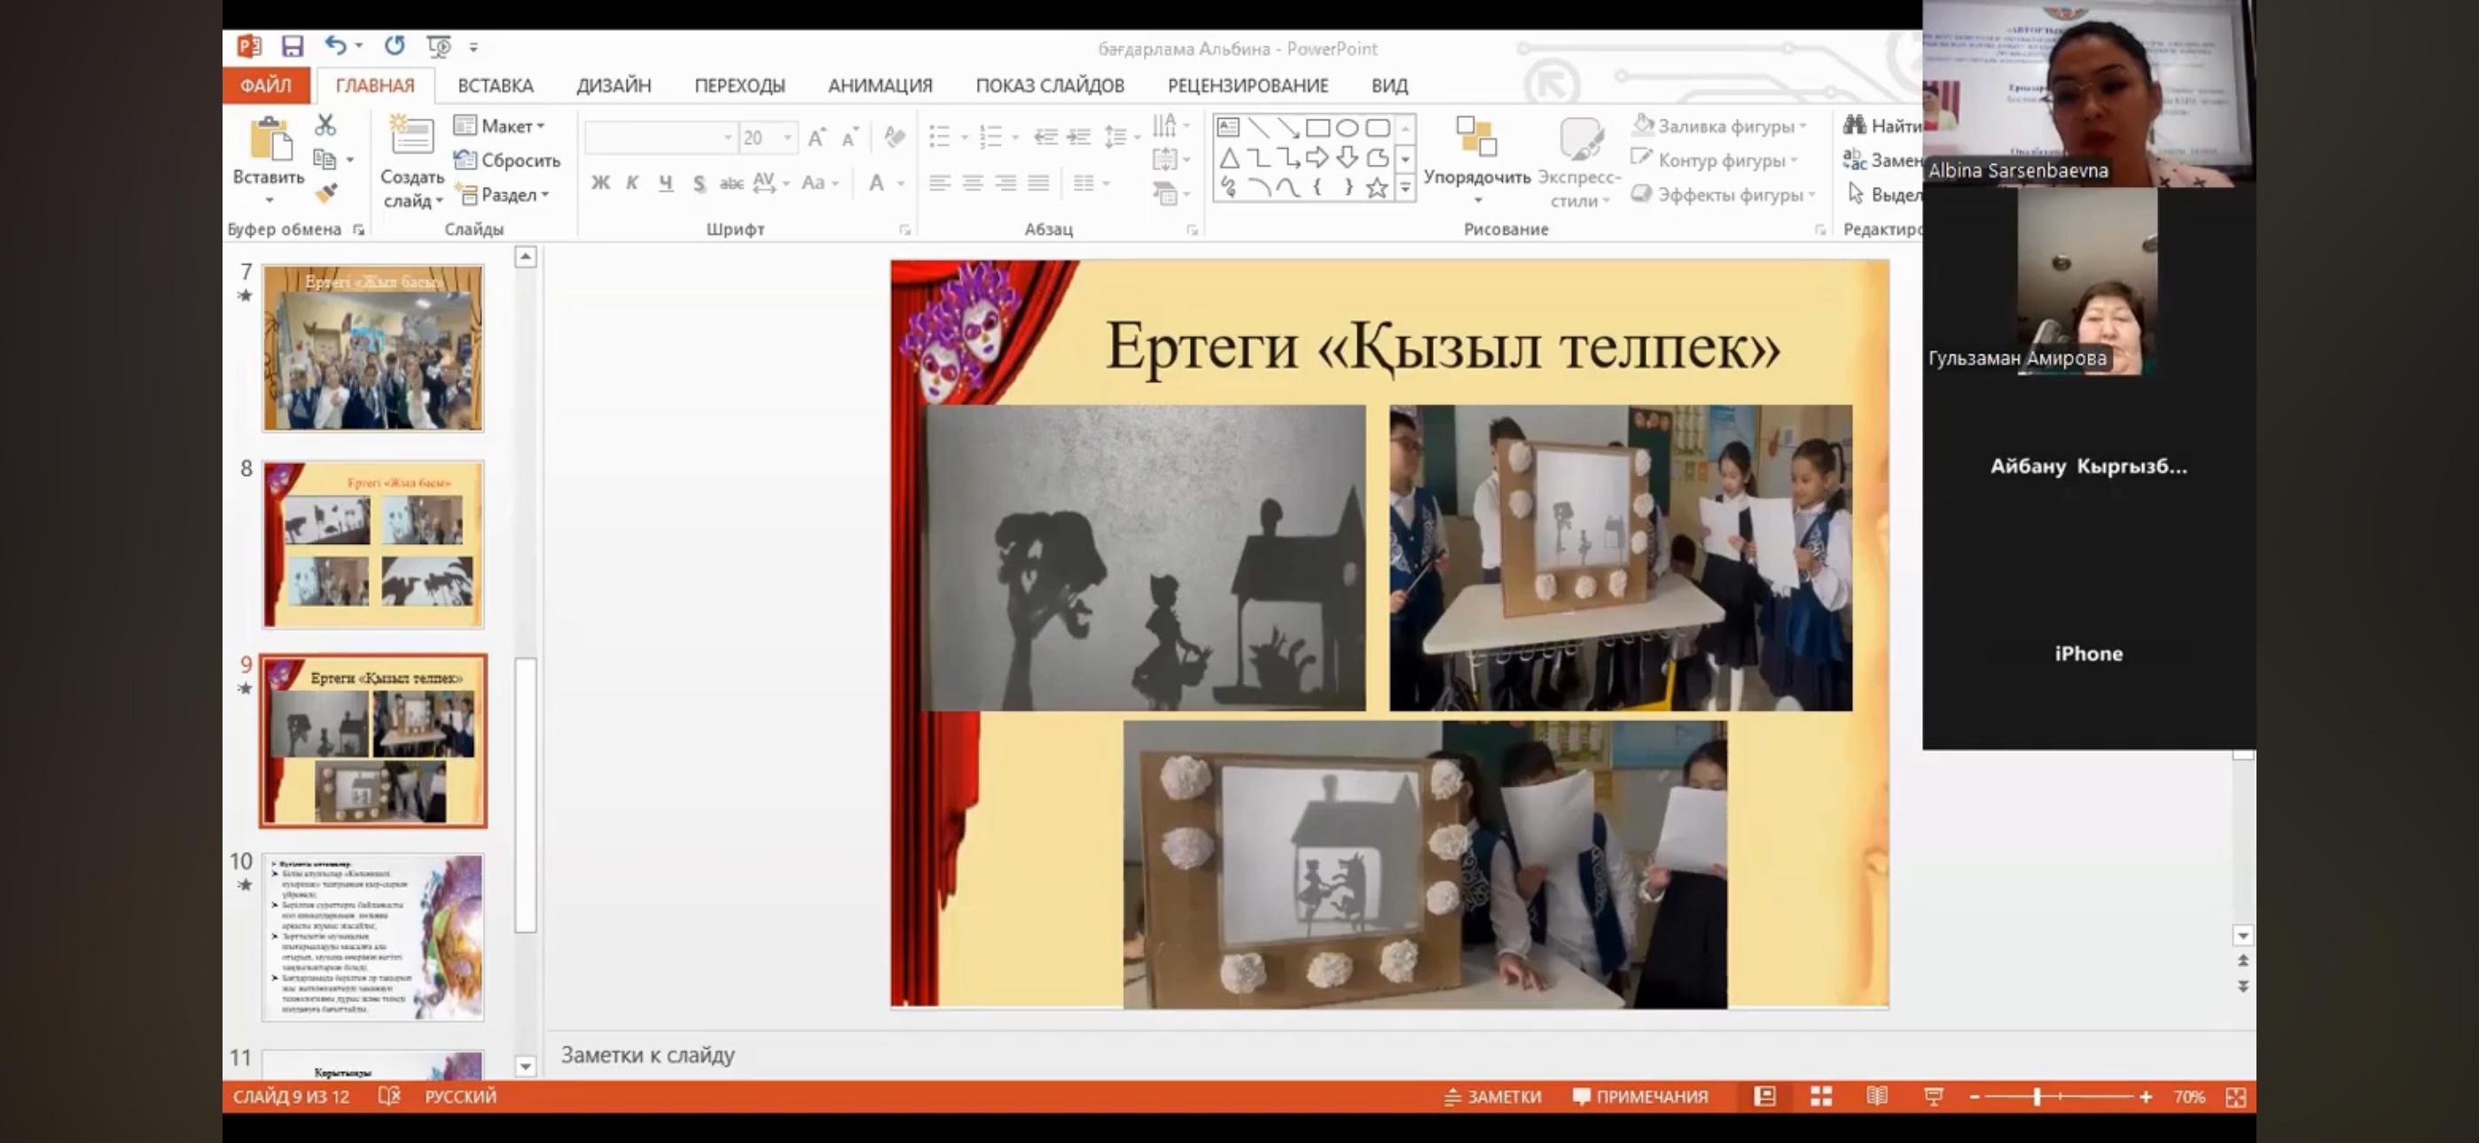Screen dimensions: 2479x1143
Task: Select the star shape in shapes gallery
Action: click(1377, 188)
